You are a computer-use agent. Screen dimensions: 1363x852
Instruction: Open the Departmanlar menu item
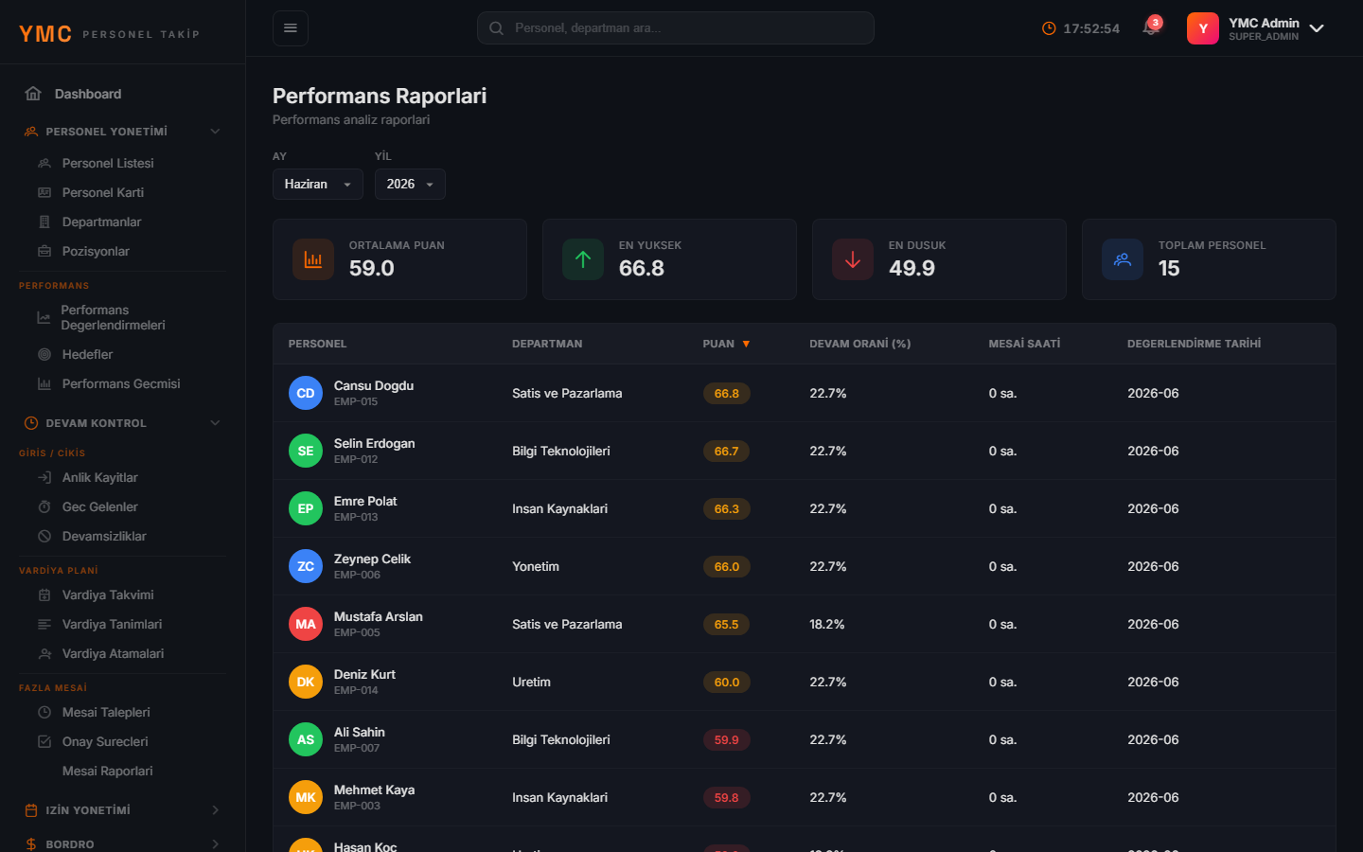[x=101, y=222]
